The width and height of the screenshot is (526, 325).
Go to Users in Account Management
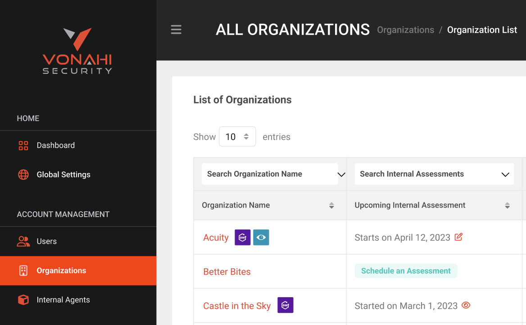pyautogui.click(x=46, y=241)
